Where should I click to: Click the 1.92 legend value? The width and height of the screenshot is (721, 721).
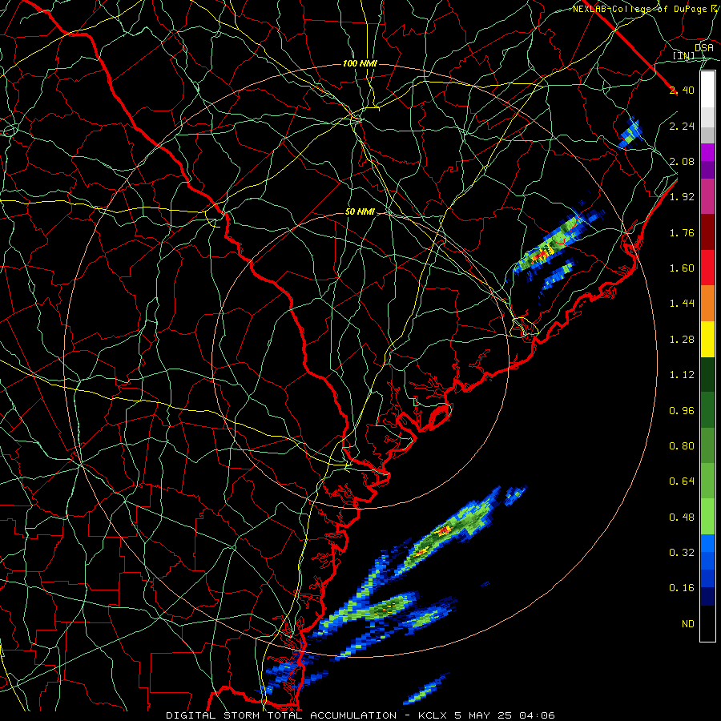pos(682,197)
